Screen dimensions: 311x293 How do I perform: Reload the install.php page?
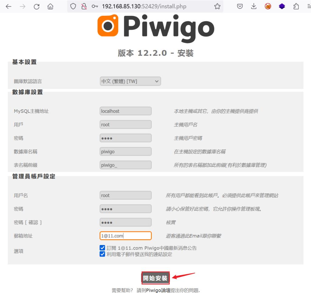pos(36,7)
